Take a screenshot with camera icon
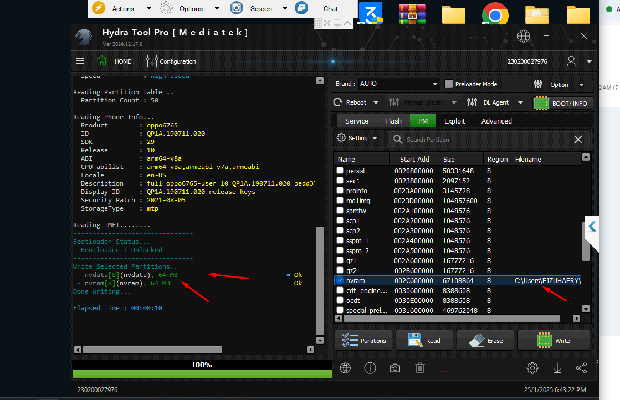Screen dimensions: 620x400 click(395, 368)
